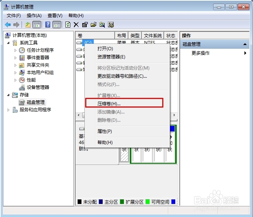
Task: Click the Local Users and Groups icon
Action: (x=22, y=73)
